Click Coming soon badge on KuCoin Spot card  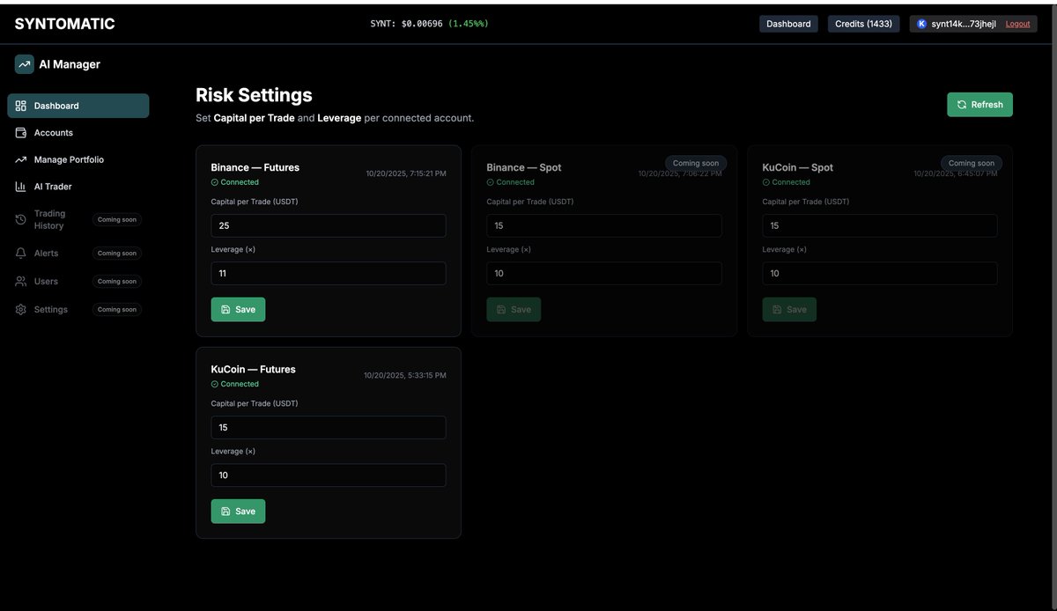click(972, 163)
